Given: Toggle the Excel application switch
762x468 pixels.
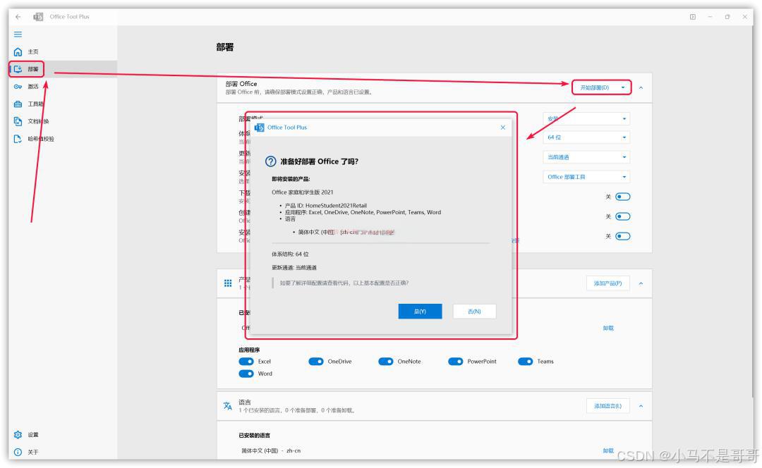Looking at the screenshot, I should click(x=246, y=361).
